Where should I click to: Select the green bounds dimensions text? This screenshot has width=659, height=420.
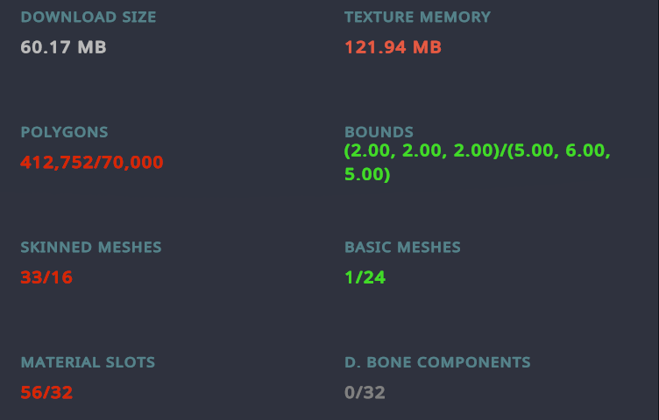(478, 163)
